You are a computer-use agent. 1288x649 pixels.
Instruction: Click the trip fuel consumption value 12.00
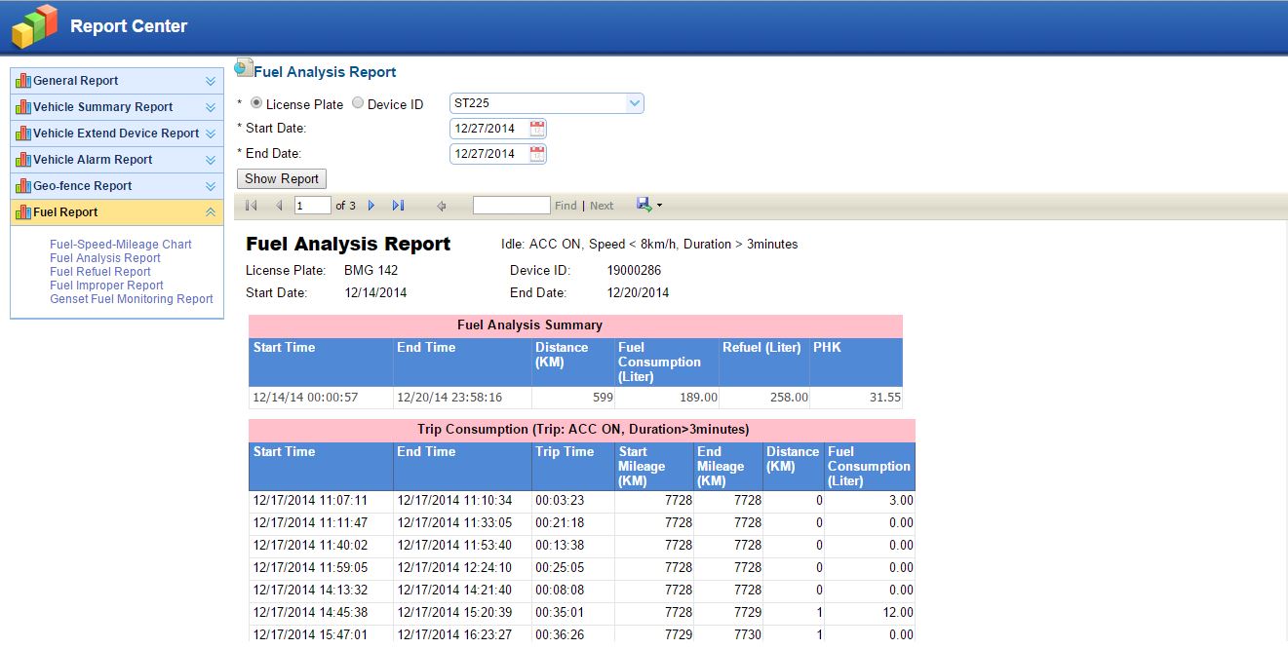898,613
